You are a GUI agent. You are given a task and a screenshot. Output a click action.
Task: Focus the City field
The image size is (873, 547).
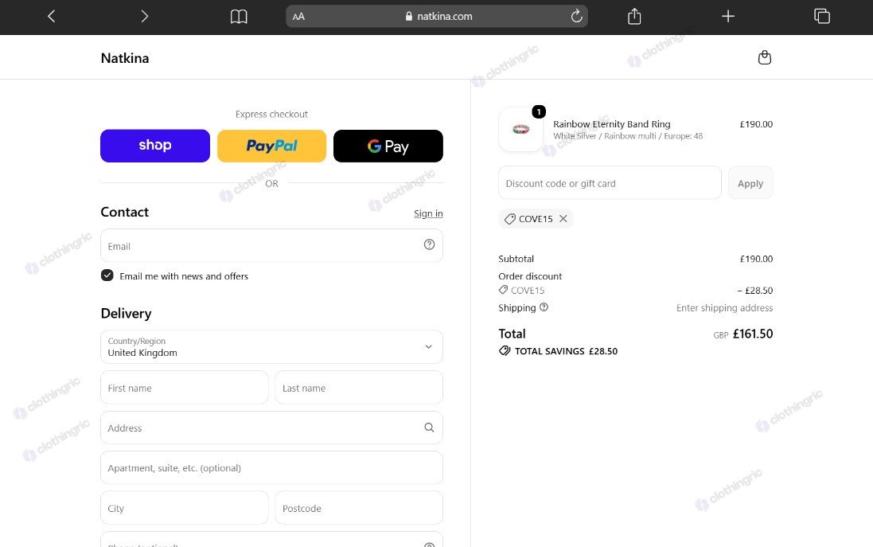click(x=185, y=508)
